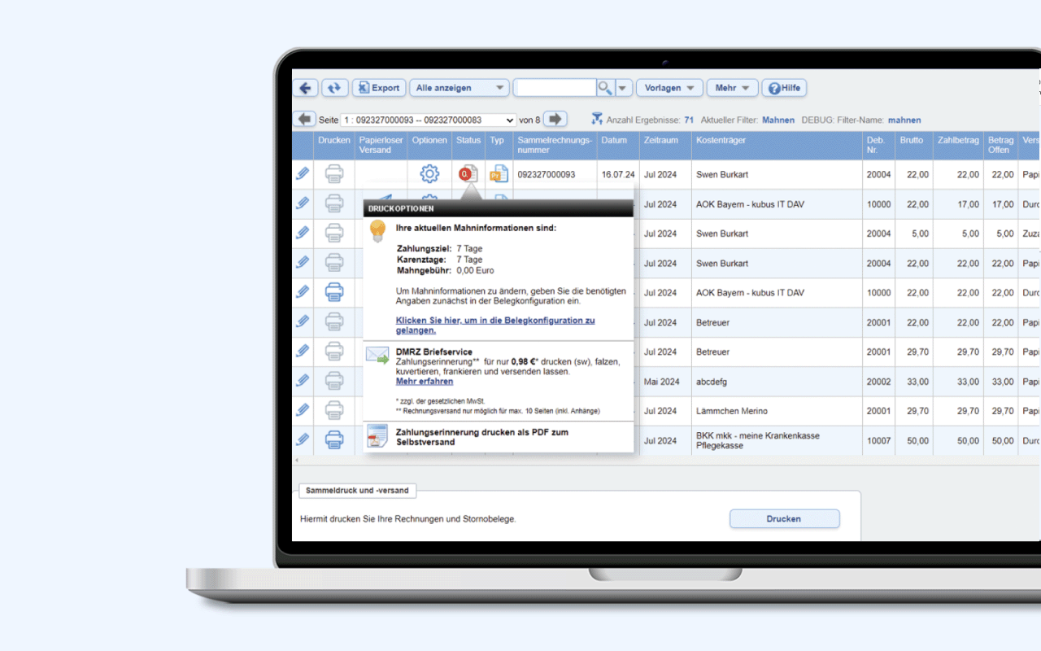1041x651 pixels.
Task: Click the red status icon for Swen Burkart
Action: pos(467,173)
